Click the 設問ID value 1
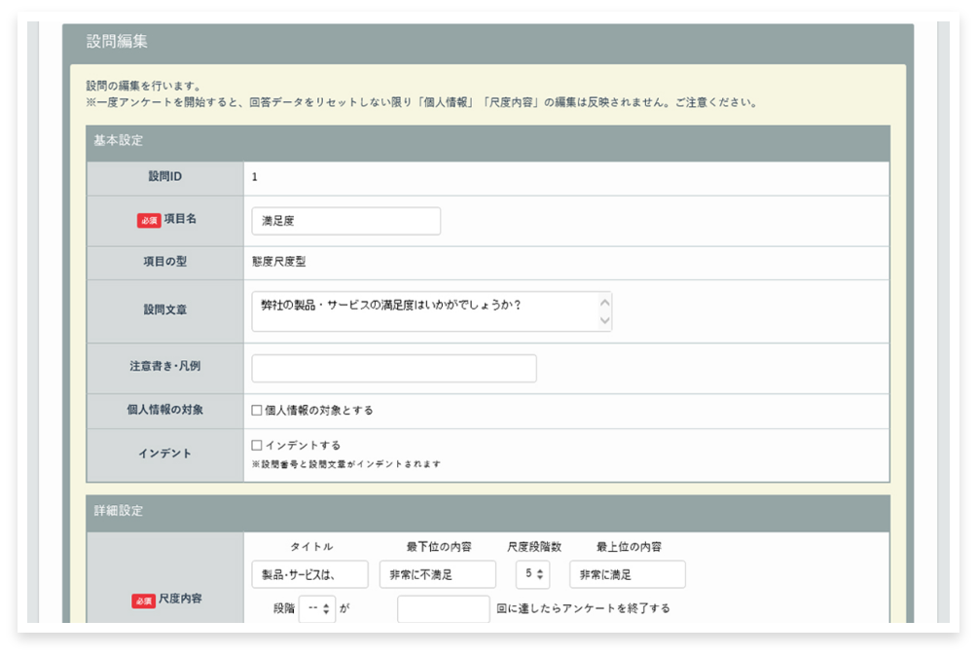The image size is (977, 656). [255, 177]
